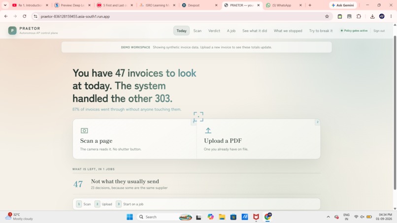Close the ISRO Learning tab
The image size is (397, 223).
174,5
